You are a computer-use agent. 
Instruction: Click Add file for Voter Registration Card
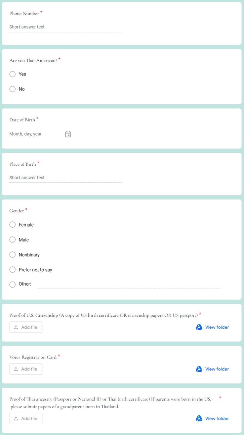[26, 369]
